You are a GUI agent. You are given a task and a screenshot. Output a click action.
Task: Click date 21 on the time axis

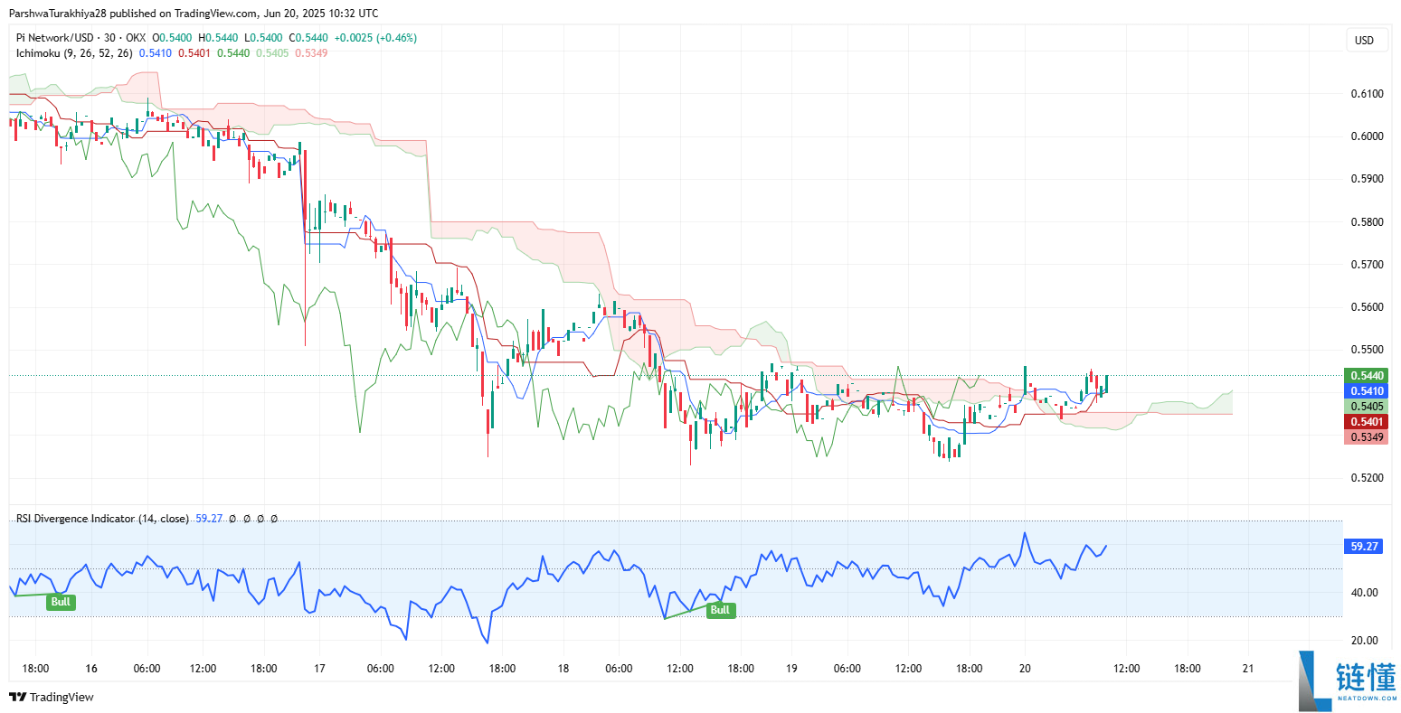(x=1248, y=669)
